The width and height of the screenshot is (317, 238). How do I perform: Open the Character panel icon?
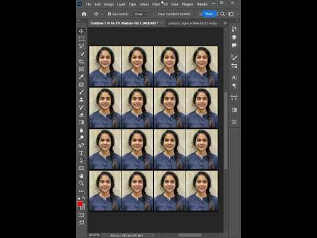[x=234, y=77]
